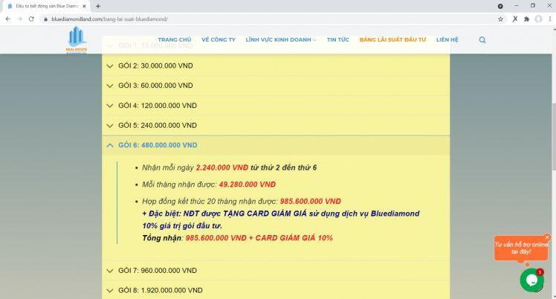Expand GÓI 4: 120.000.000 VND section
This screenshot has width=556, height=299.
tap(276, 106)
